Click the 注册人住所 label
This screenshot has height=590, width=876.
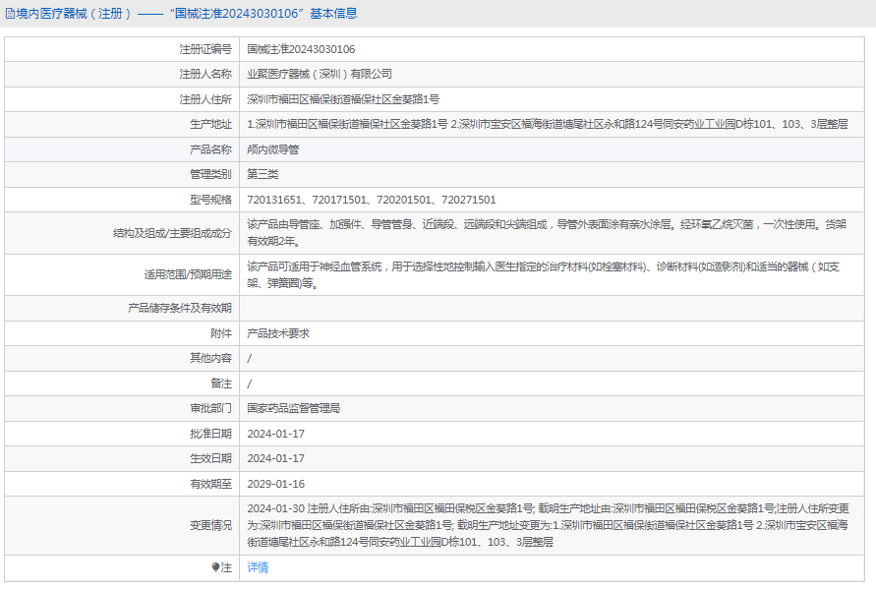[205, 99]
